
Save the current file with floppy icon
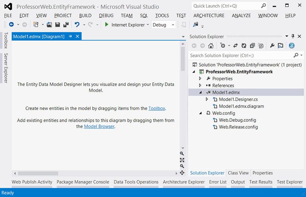point(57,25)
